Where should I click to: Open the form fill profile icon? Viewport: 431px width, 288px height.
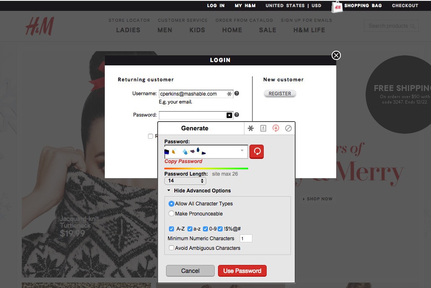pos(263,128)
